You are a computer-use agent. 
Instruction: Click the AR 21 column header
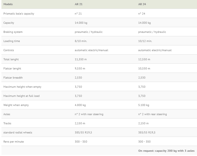point(79,5)
